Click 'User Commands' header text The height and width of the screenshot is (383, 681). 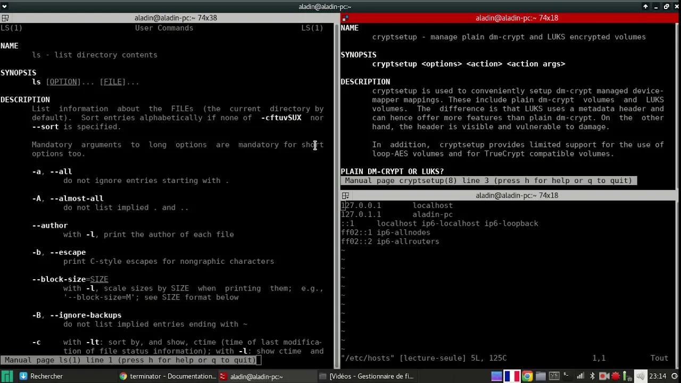164,28
